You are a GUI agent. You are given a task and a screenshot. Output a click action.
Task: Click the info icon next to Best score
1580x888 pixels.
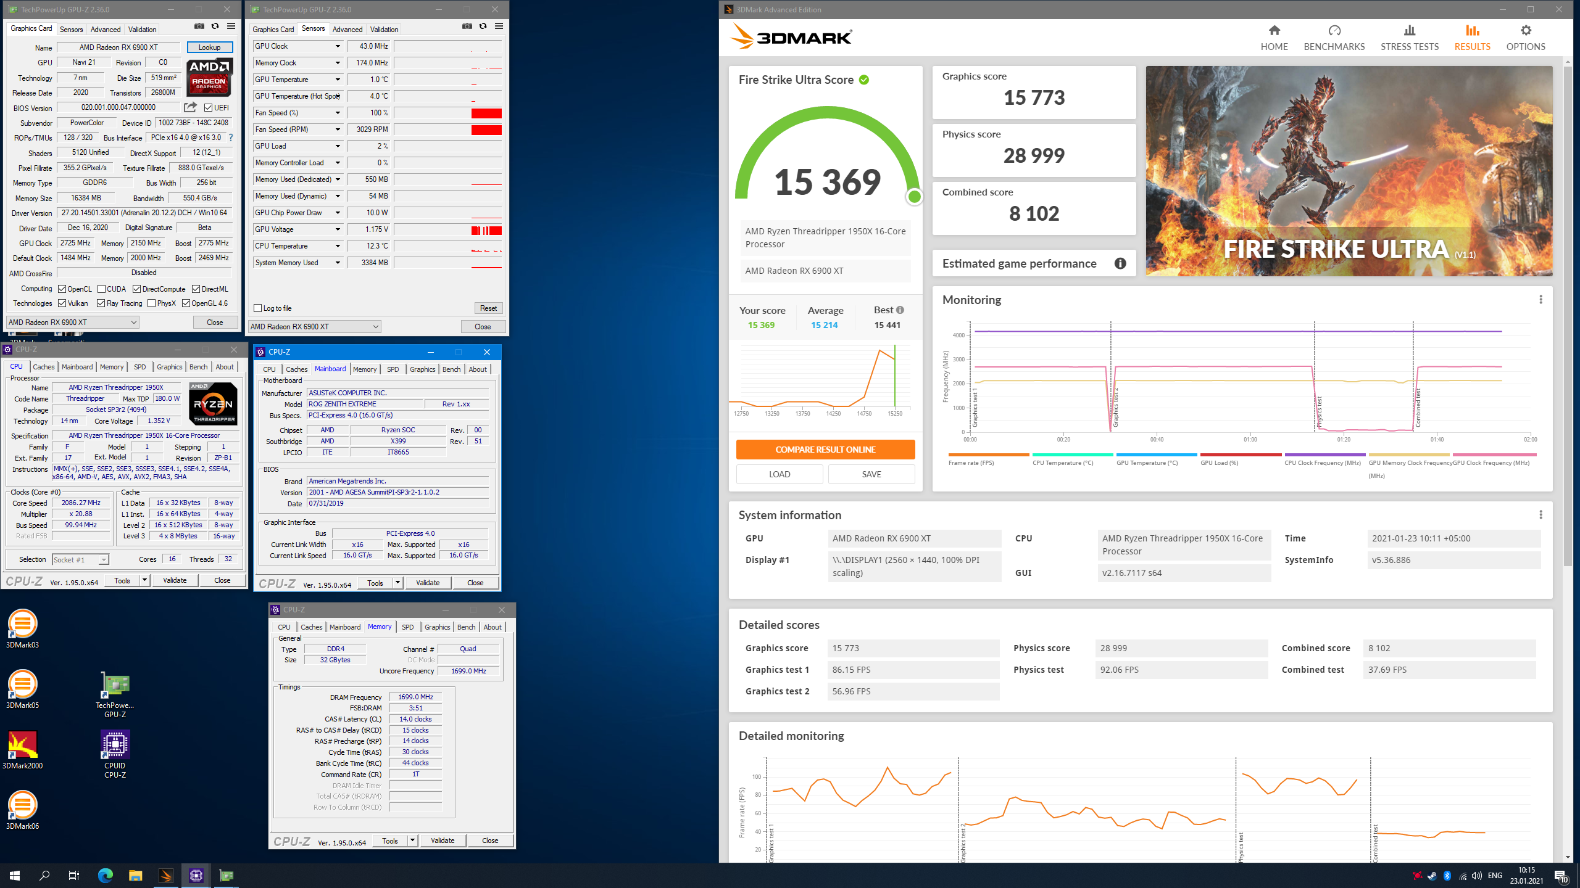900,310
